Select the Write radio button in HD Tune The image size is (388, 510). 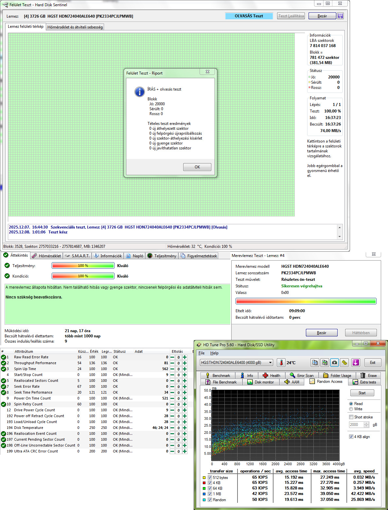point(351,409)
